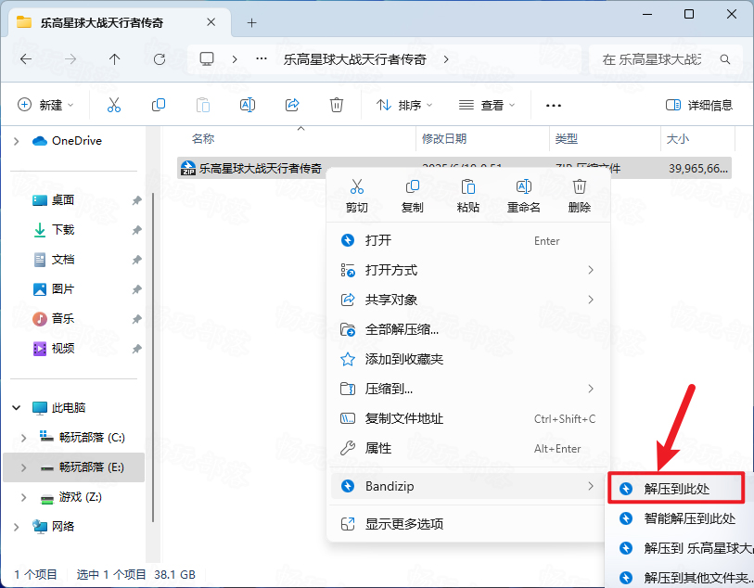
Task: Open 属性 from the context menu
Action: [467, 449]
